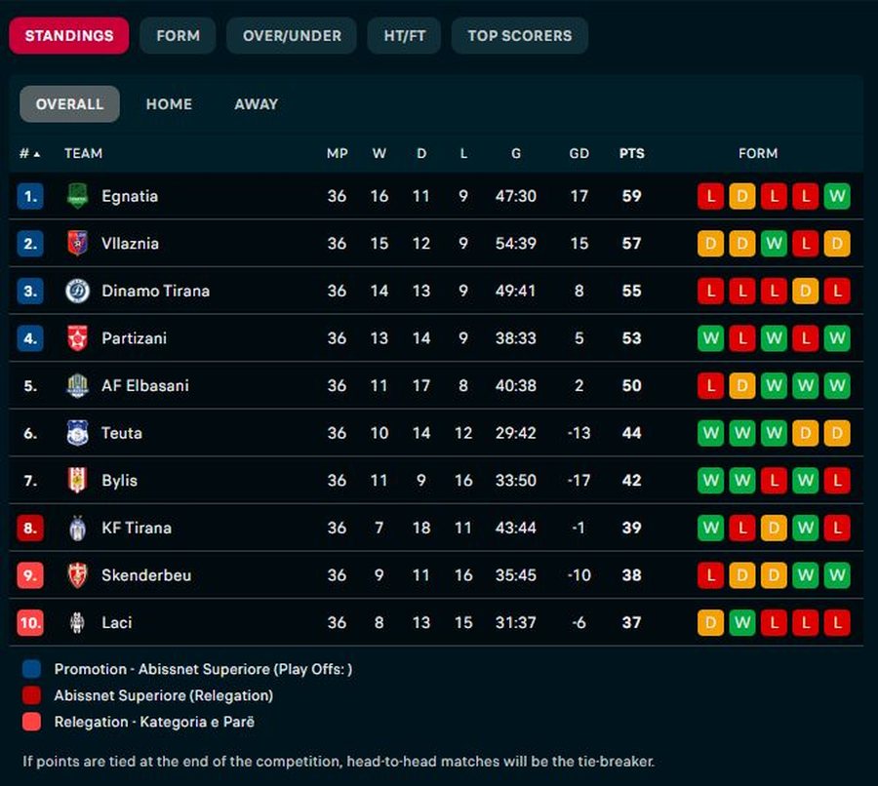Switch to the Form tab

(179, 36)
